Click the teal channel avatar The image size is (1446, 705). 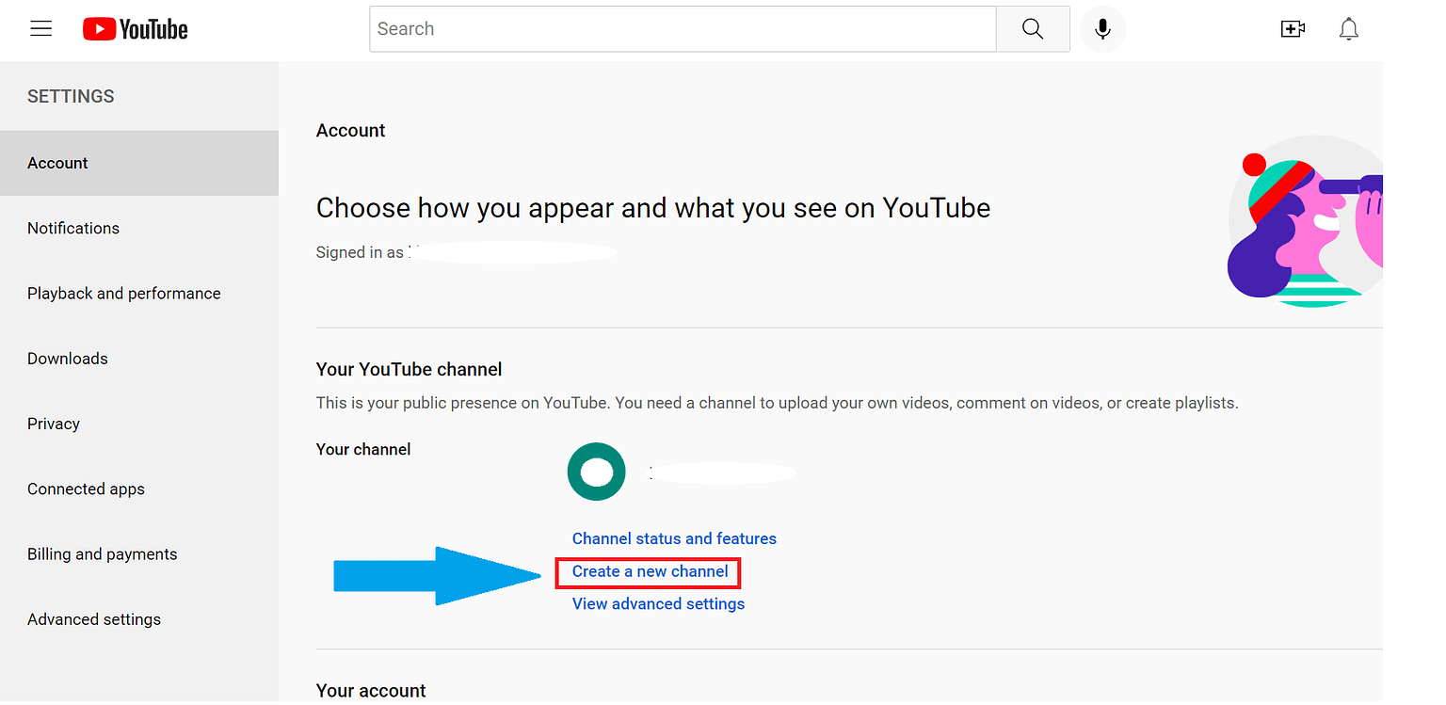(x=596, y=472)
